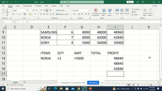Open the Font name dropdown
The height and width of the screenshot is (91, 162).
pyautogui.click(x=26, y=10)
